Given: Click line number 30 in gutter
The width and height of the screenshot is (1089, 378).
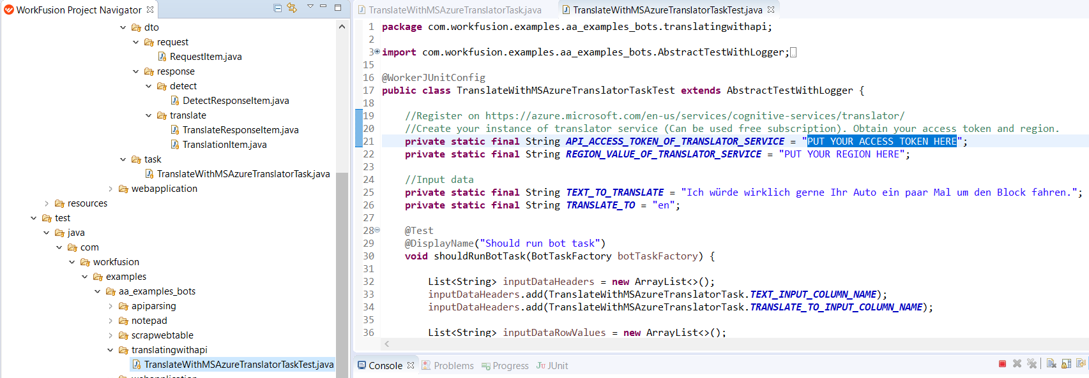Looking at the screenshot, I should coord(369,256).
